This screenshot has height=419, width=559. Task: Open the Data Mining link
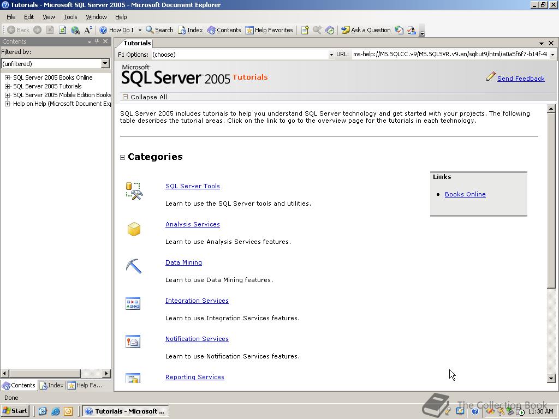tap(183, 262)
